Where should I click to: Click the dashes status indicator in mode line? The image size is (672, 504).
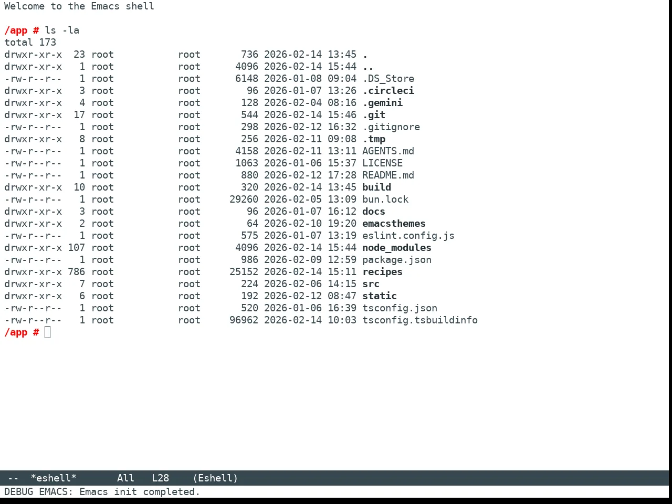coord(13,478)
